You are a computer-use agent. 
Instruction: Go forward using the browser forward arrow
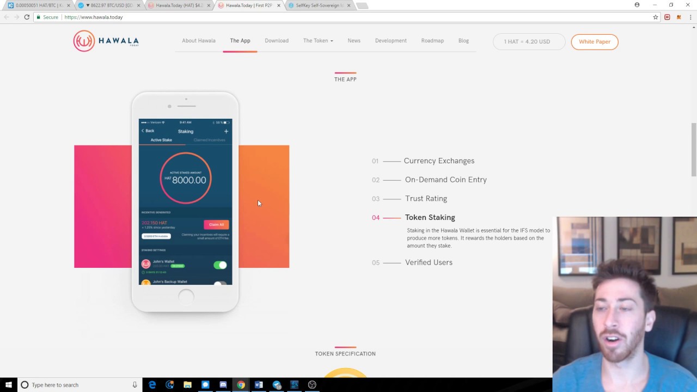point(16,17)
